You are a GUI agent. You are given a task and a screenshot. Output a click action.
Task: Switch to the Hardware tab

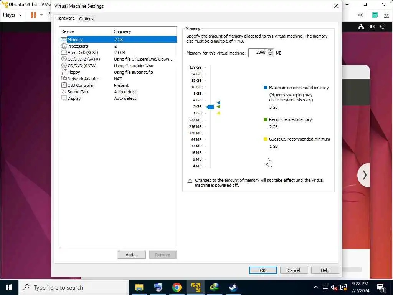65,18
